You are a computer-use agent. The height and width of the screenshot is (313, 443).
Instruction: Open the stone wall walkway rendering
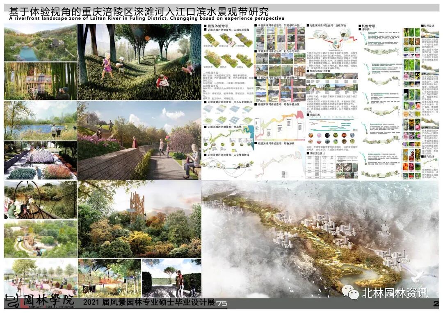coord(139,140)
